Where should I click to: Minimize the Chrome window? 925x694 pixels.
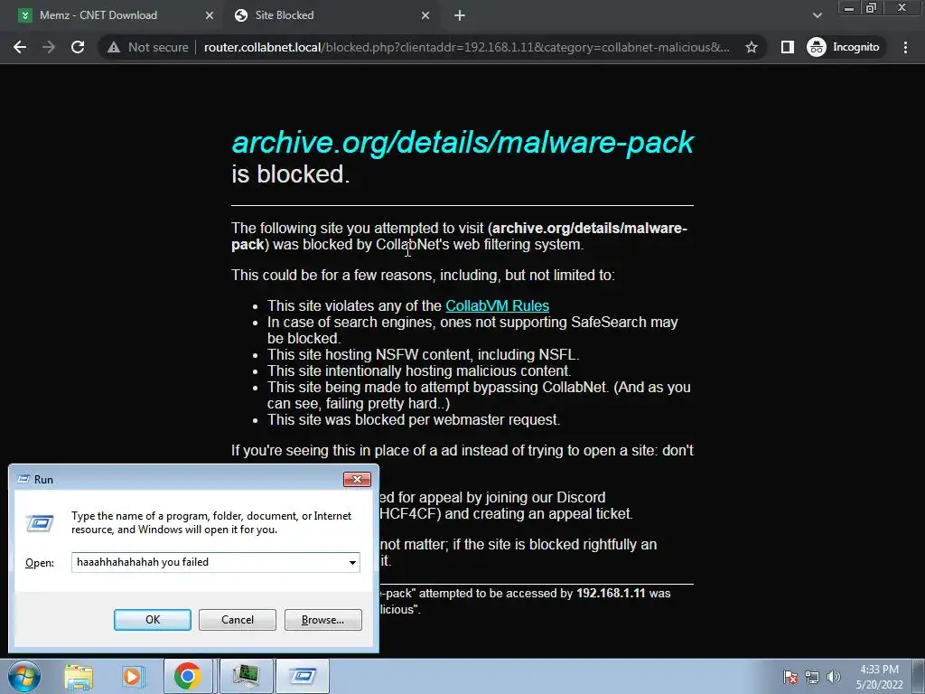click(849, 7)
